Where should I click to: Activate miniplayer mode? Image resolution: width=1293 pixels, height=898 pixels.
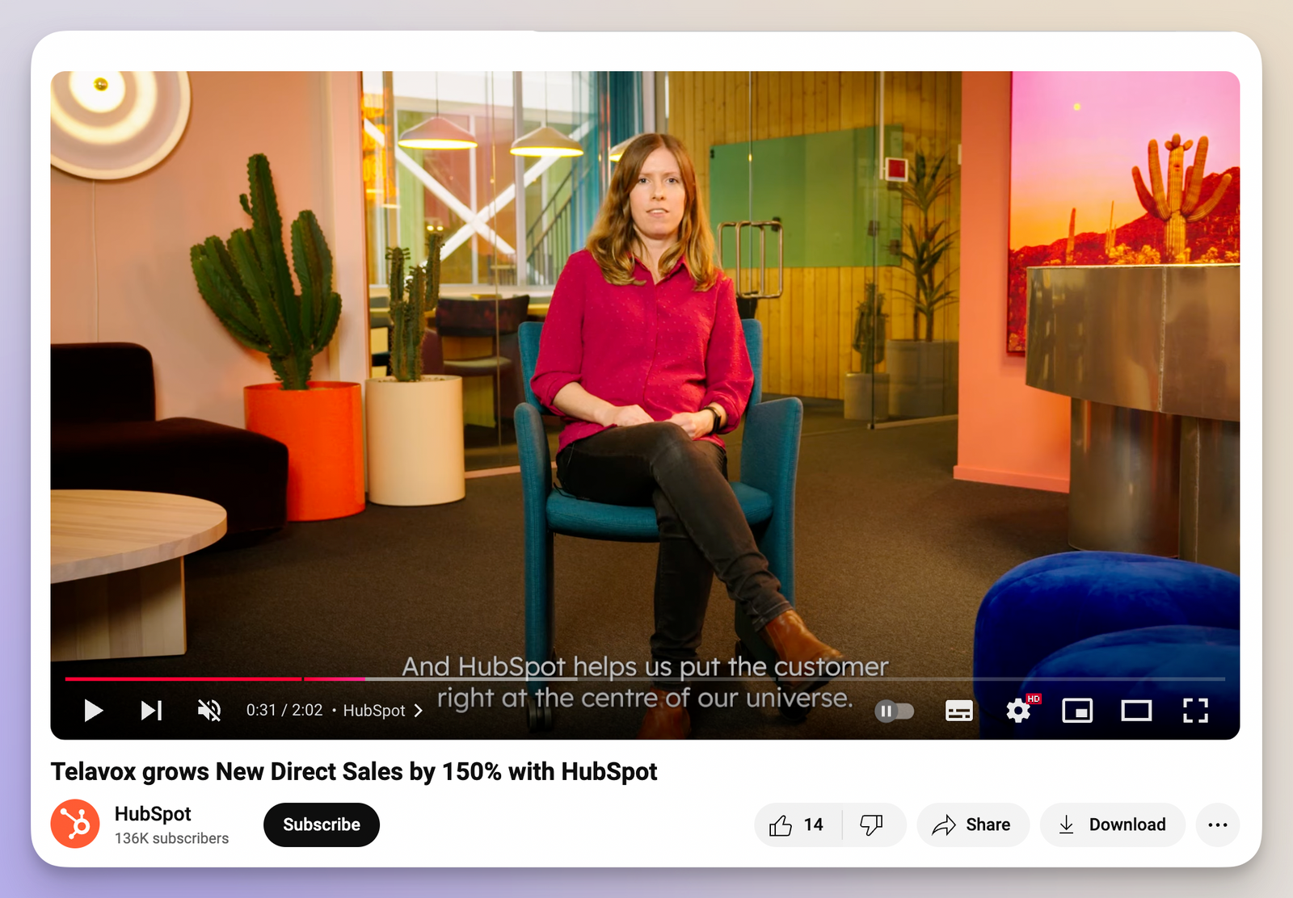pyautogui.click(x=1077, y=711)
